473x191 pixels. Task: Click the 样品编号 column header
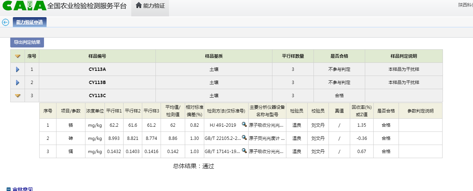point(97,56)
